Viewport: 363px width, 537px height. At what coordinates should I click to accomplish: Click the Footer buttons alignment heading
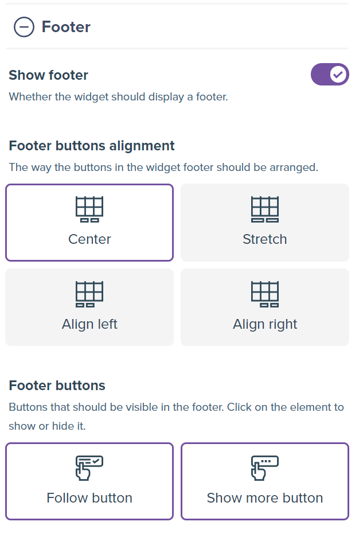point(91,146)
